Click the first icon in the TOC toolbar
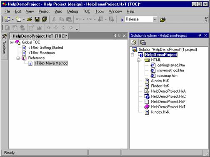210x157 pixels. coord(7,28)
